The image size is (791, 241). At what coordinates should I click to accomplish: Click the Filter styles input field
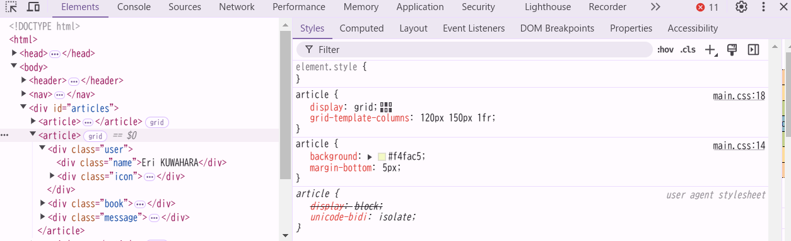(x=474, y=50)
